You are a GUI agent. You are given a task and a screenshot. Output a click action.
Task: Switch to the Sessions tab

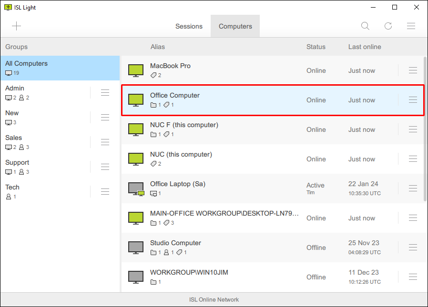(189, 26)
